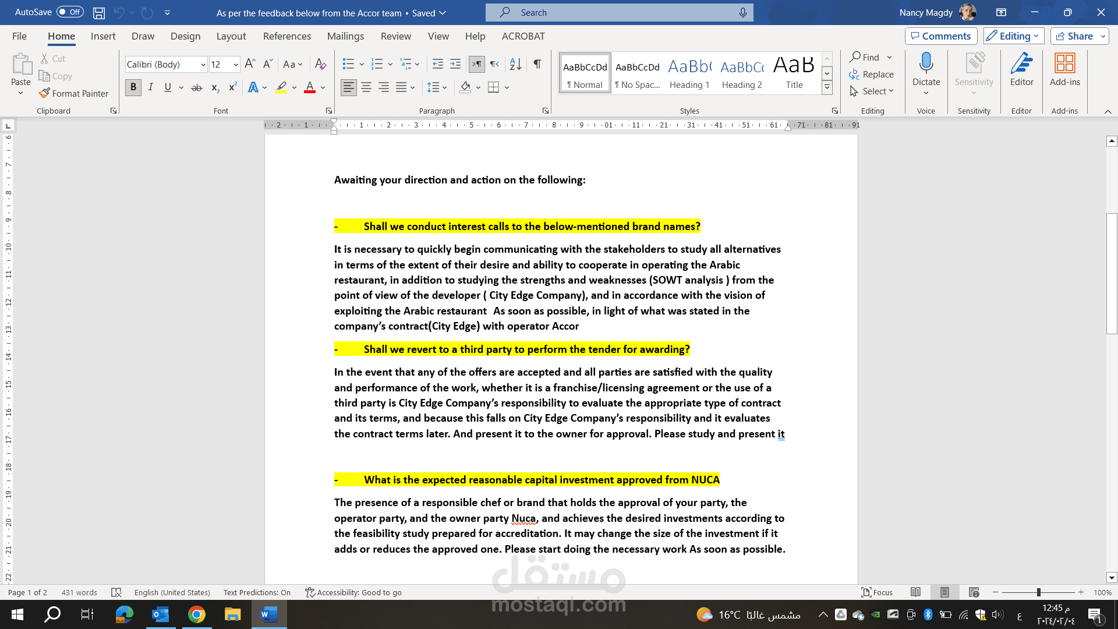
Task: Open Outlook from the taskbar
Action: point(160,614)
